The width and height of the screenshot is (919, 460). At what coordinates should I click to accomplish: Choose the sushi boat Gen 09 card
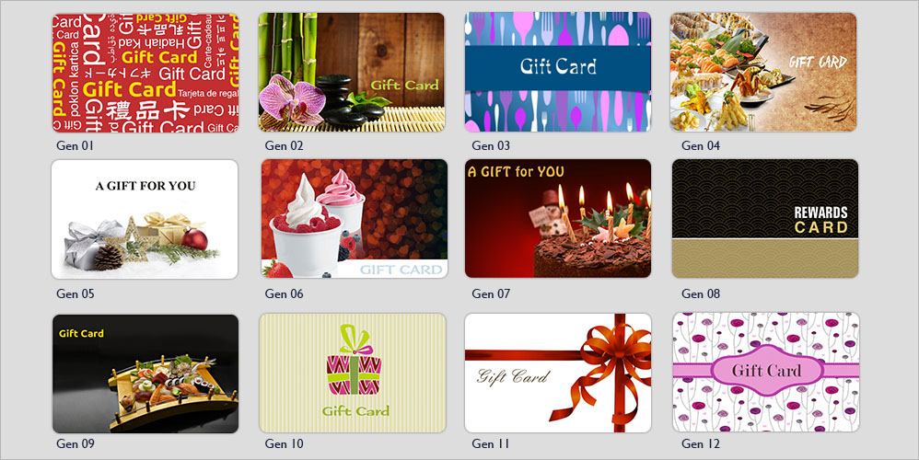[x=145, y=374]
